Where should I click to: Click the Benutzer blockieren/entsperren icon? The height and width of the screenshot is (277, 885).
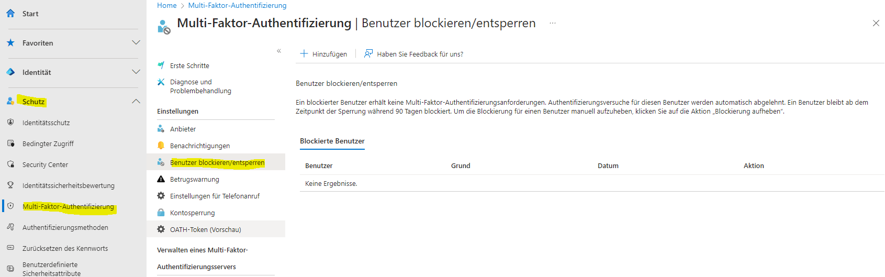click(x=161, y=162)
